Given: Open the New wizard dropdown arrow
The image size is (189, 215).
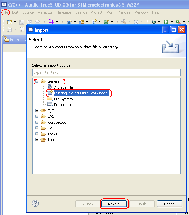Looking at the screenshot, I should (x=15, y=22).
